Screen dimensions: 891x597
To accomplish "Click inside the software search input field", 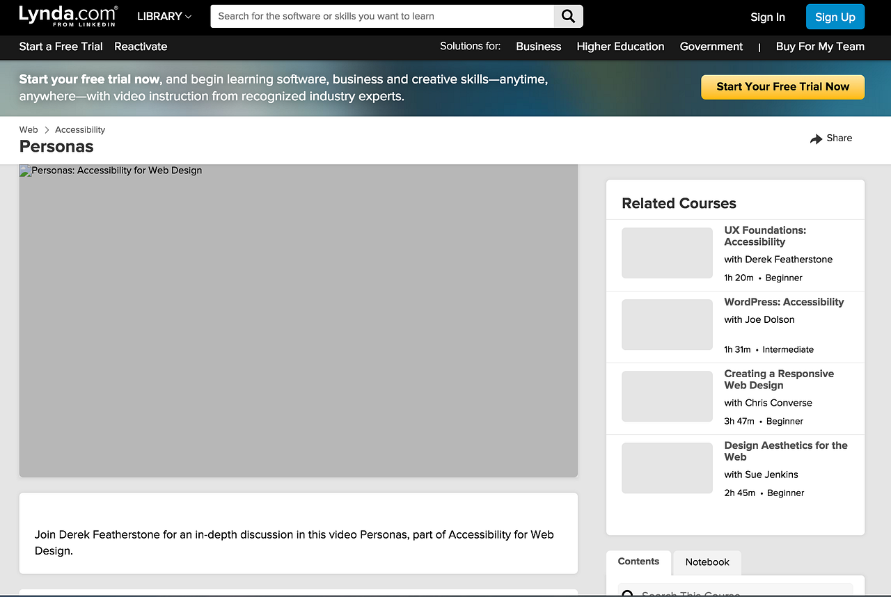I will [x=381, y=15].
